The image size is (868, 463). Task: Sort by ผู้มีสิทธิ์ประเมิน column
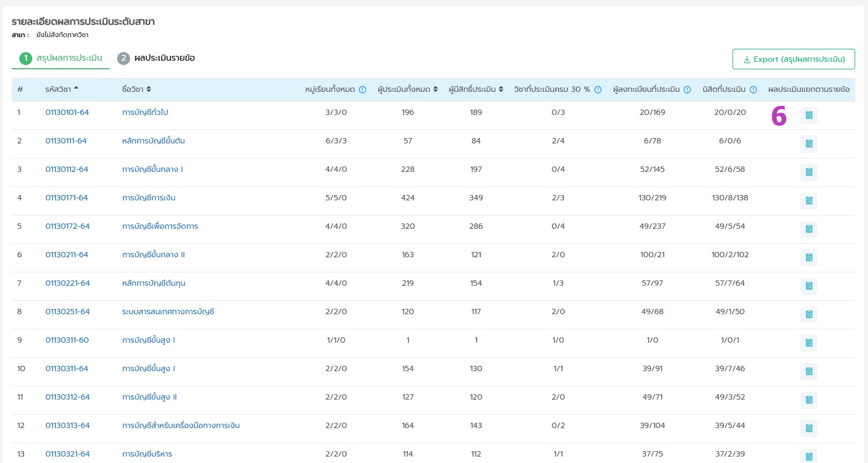coord(501,89)
